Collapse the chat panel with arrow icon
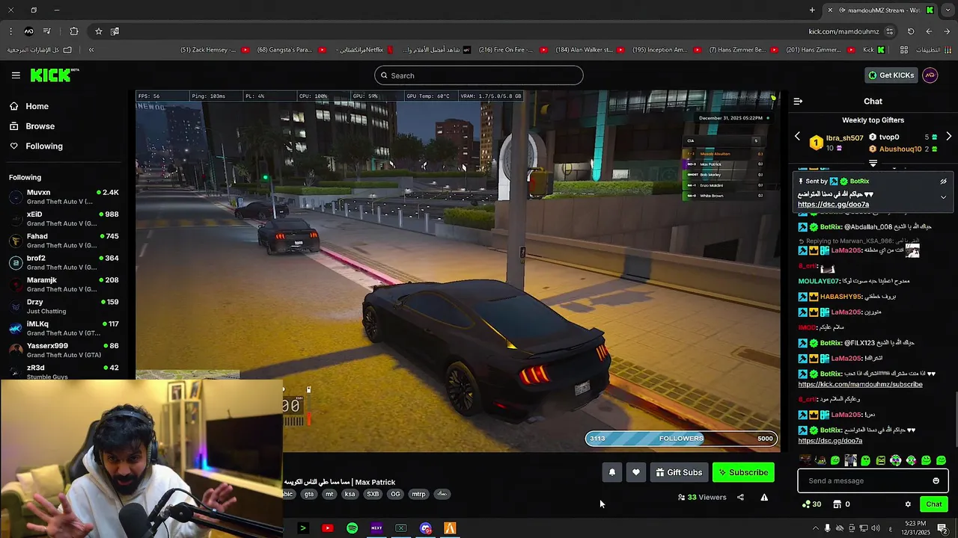The height and width of the screenshot is (538, 958). pos(798,101)
